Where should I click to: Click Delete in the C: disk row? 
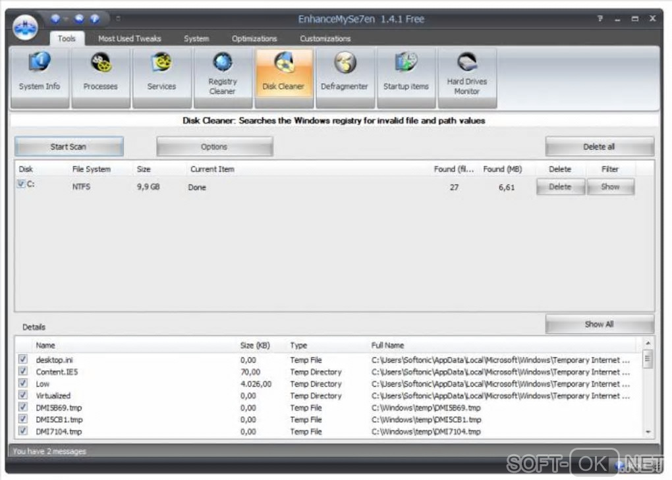(560, 187)
